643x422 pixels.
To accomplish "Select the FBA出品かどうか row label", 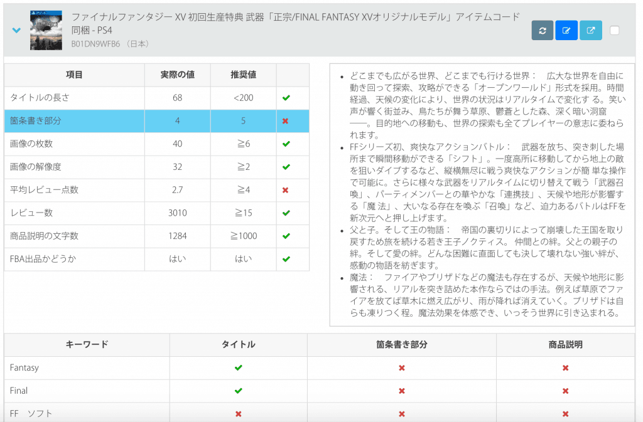I will coord(43,259).
